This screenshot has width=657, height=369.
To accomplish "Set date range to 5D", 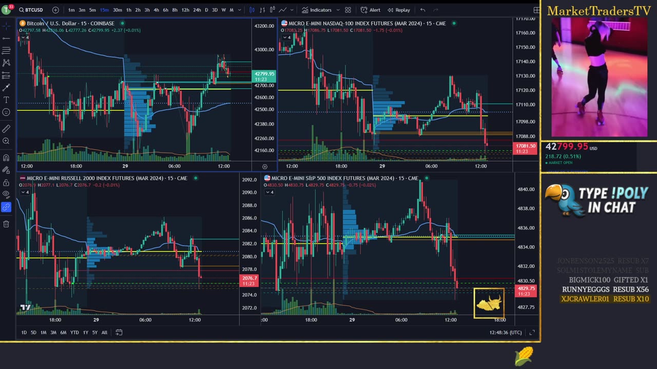I will (33, 332).
